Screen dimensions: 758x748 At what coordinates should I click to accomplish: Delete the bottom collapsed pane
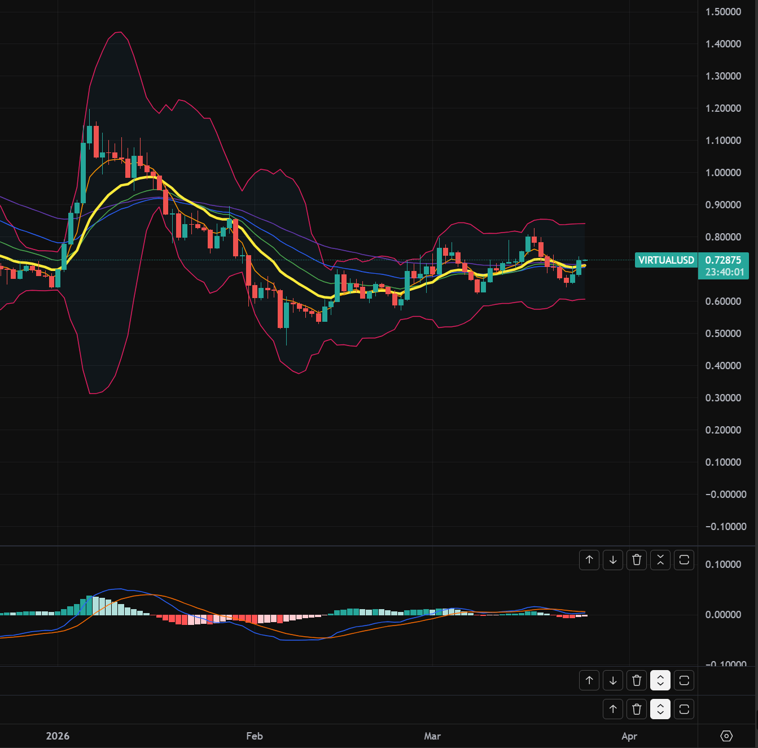click(637, 709)
